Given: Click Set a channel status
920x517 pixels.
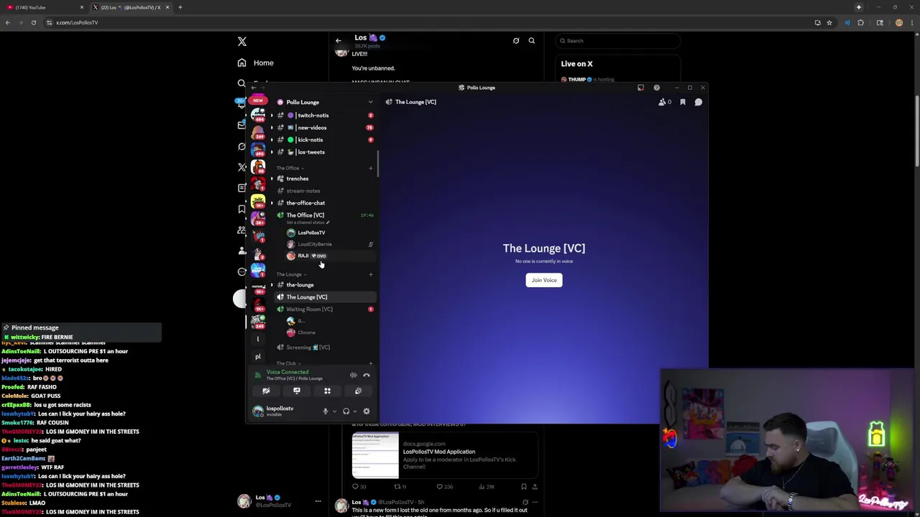Looking at the screenshot, I should 308,223.
